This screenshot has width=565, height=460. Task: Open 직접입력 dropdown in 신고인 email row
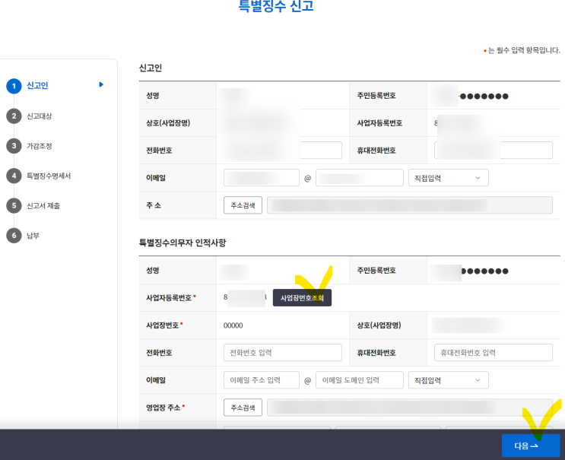pyautogui.click(x=448, y=178)
